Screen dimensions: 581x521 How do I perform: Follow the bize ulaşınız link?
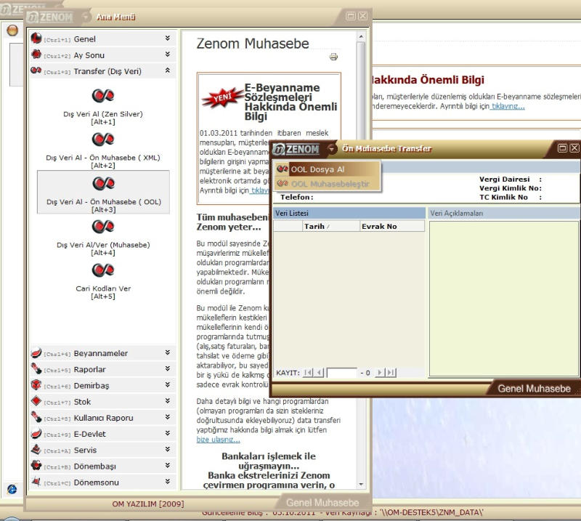218,440
